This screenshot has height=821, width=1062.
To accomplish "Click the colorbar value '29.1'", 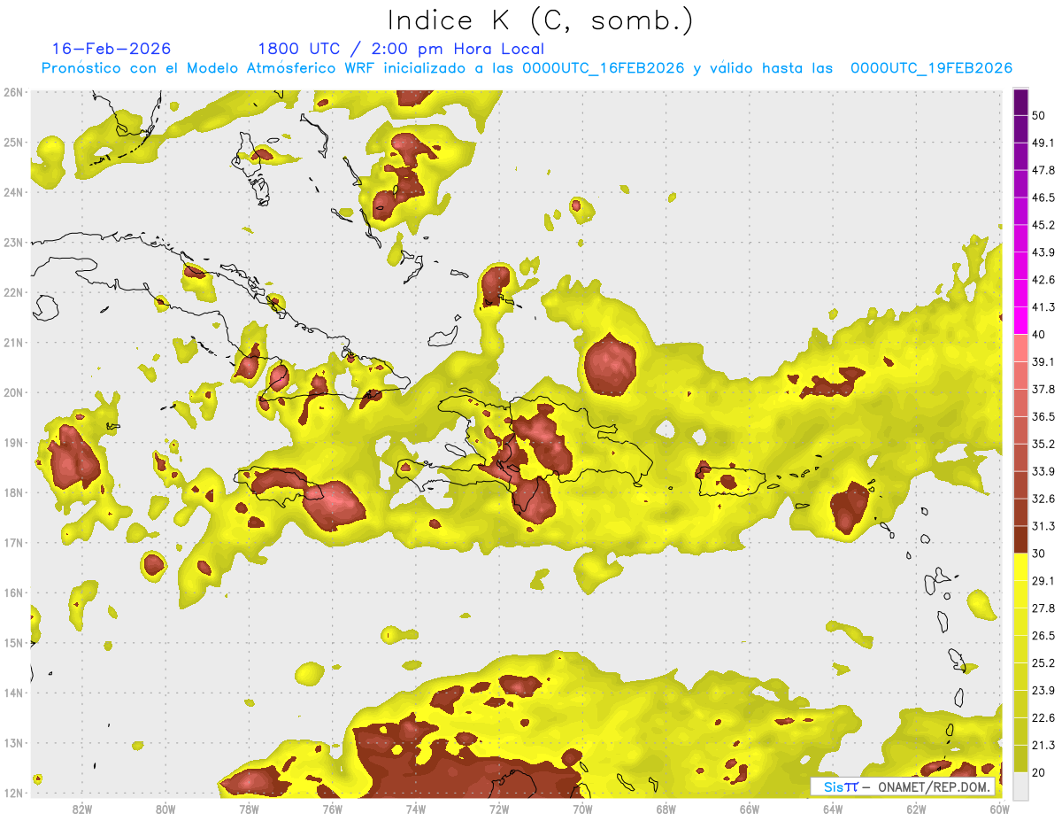I will pos(1043,581).
